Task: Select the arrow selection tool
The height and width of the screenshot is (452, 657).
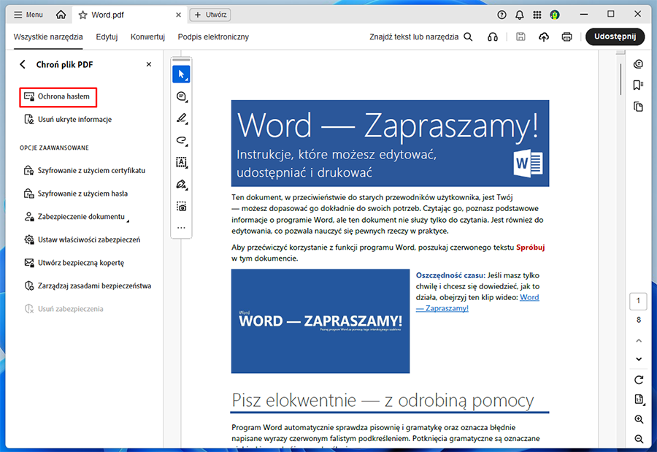Action: (x=182, y=74)
